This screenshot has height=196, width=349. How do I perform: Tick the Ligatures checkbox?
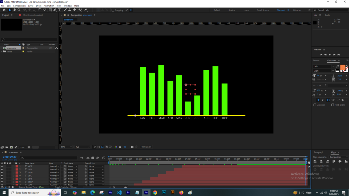(x=315, y=105)
